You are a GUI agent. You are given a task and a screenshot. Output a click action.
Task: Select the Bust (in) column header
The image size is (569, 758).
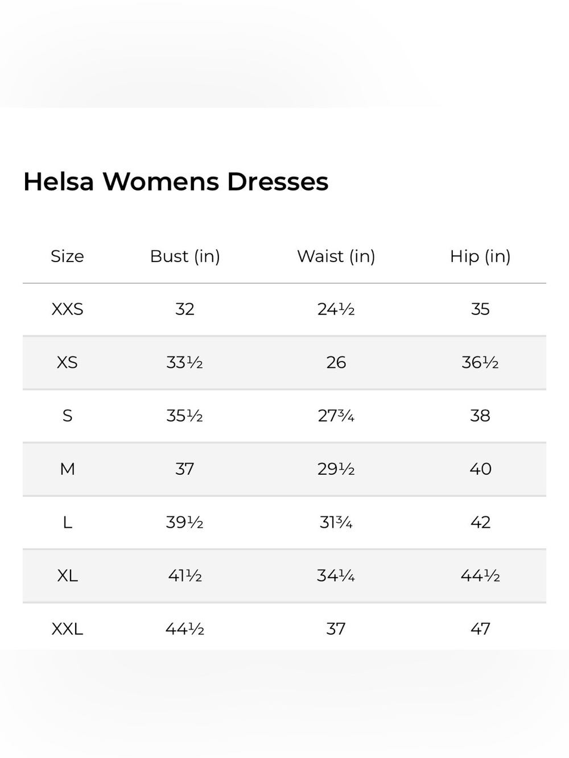pyautogui.click(x=185, y=256)
